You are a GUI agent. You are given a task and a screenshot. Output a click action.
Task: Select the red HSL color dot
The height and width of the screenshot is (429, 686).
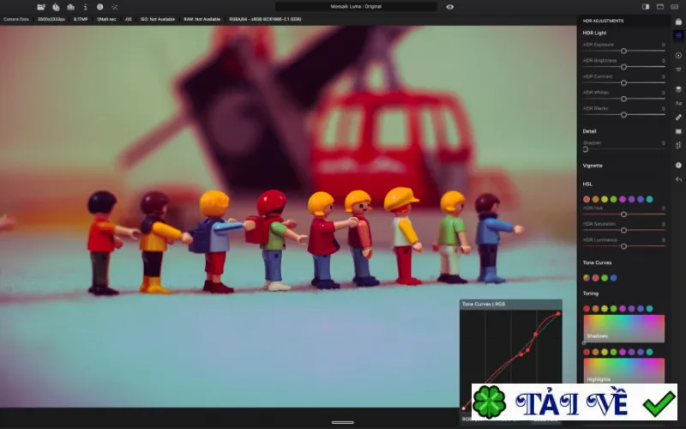[x=587, y=199]
